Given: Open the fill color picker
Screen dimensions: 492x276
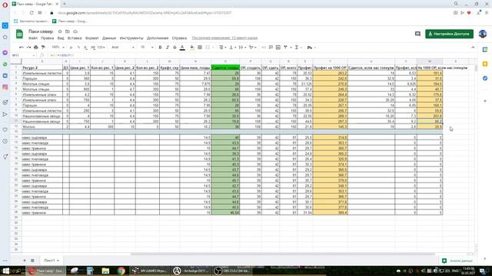Looking at the screenshot, I should pyautogui.click(x=192, y=48).
